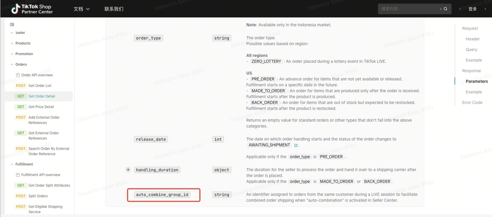Viewport: 492px width, 217px height.
Task: Open external link icon beside AWAITING_SHIPMENT
Action: [296, 145]
